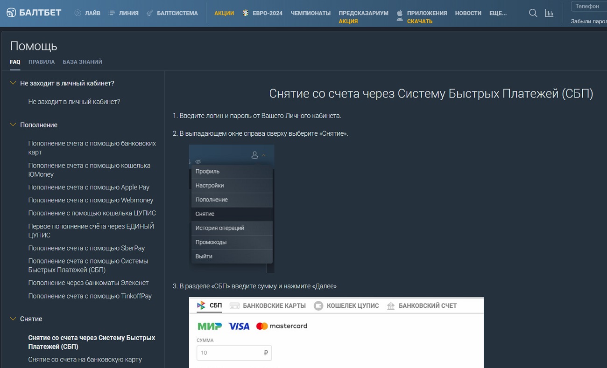607x368 pixels.
Task: Click the Акция label under Предсказариум
Action: tap(348, 21)
